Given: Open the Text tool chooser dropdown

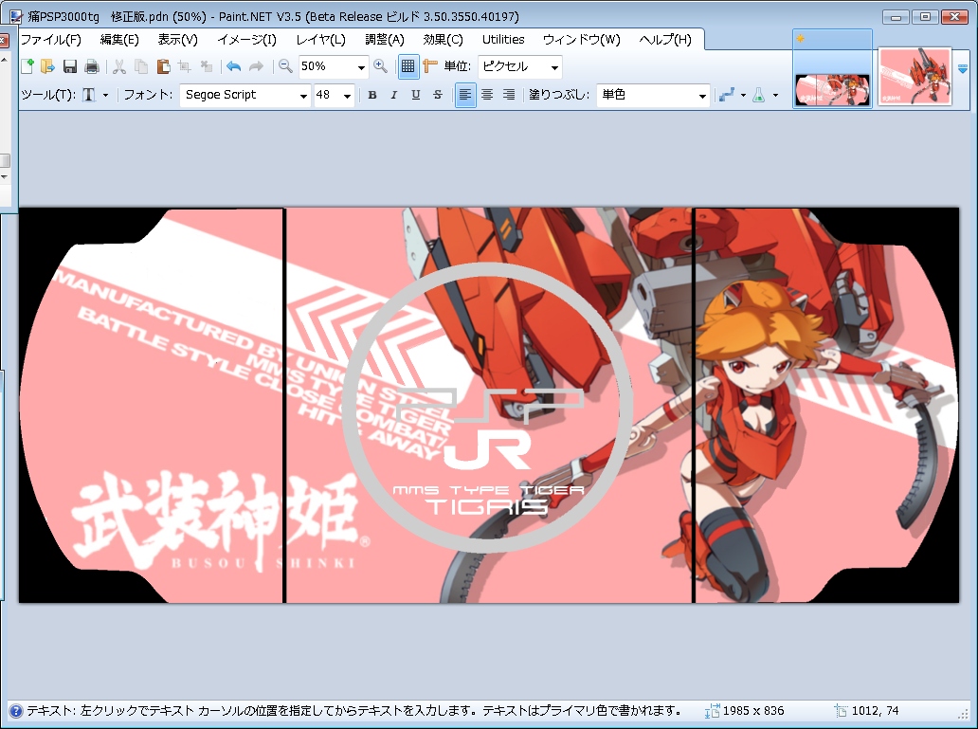Looking at the screenshot, I should [105, 95].
